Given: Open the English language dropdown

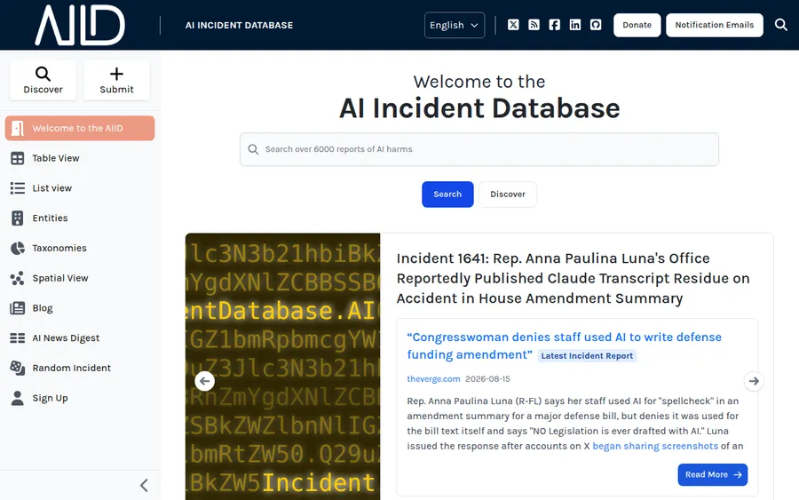Looking at the screenshot, I should pos(454,25).
